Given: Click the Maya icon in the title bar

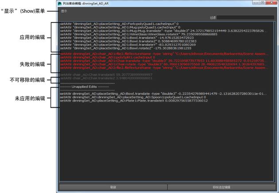Looking at the screenshot, I should click(x=60, y=4).
